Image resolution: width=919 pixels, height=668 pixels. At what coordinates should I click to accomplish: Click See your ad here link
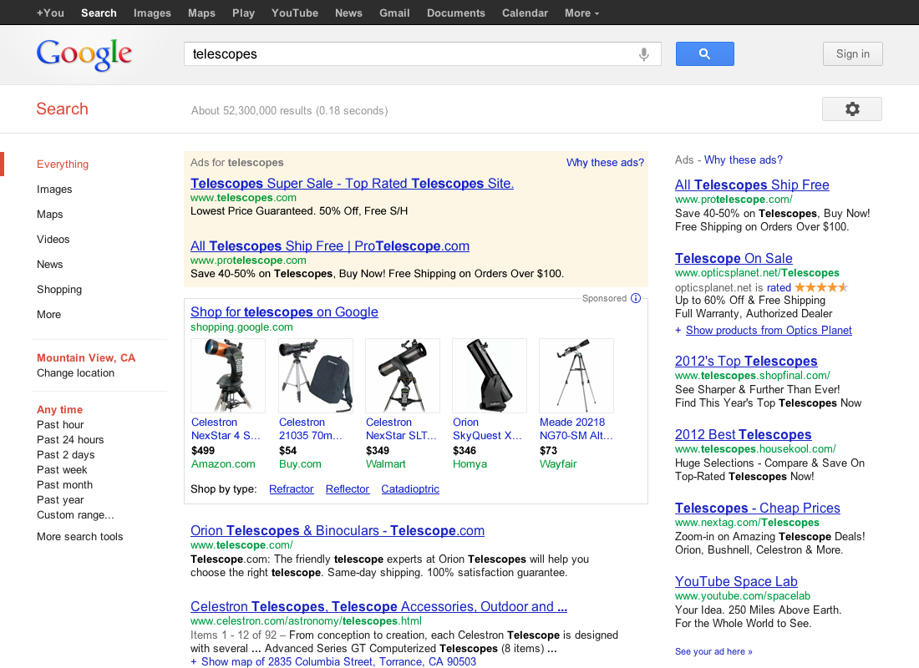pos(713,651)
